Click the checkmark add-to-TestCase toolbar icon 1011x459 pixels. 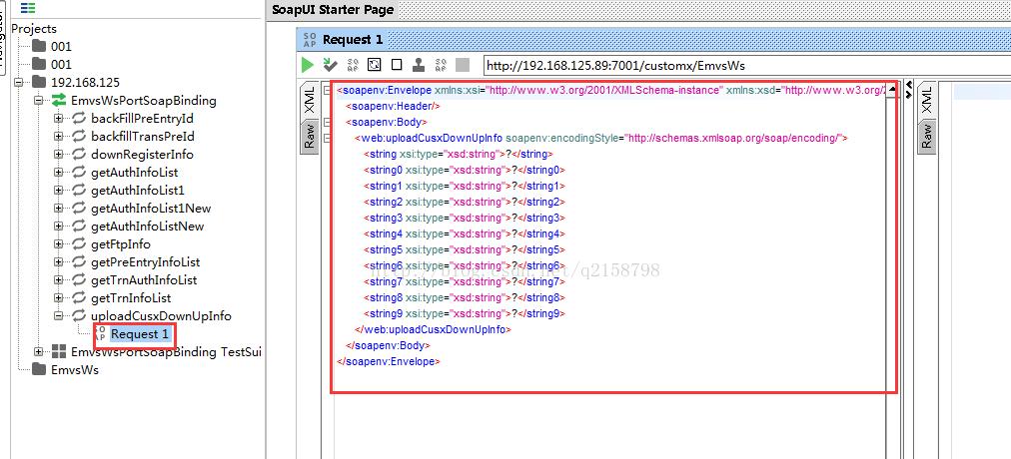point(330,65)
